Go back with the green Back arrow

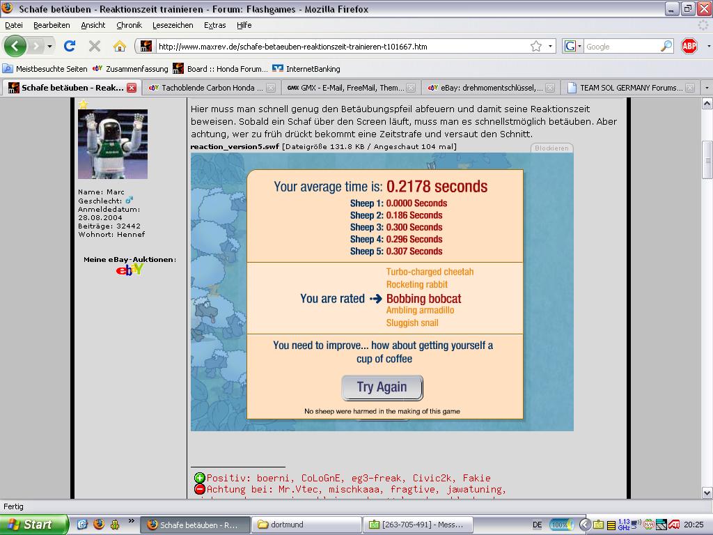(15, 46)
